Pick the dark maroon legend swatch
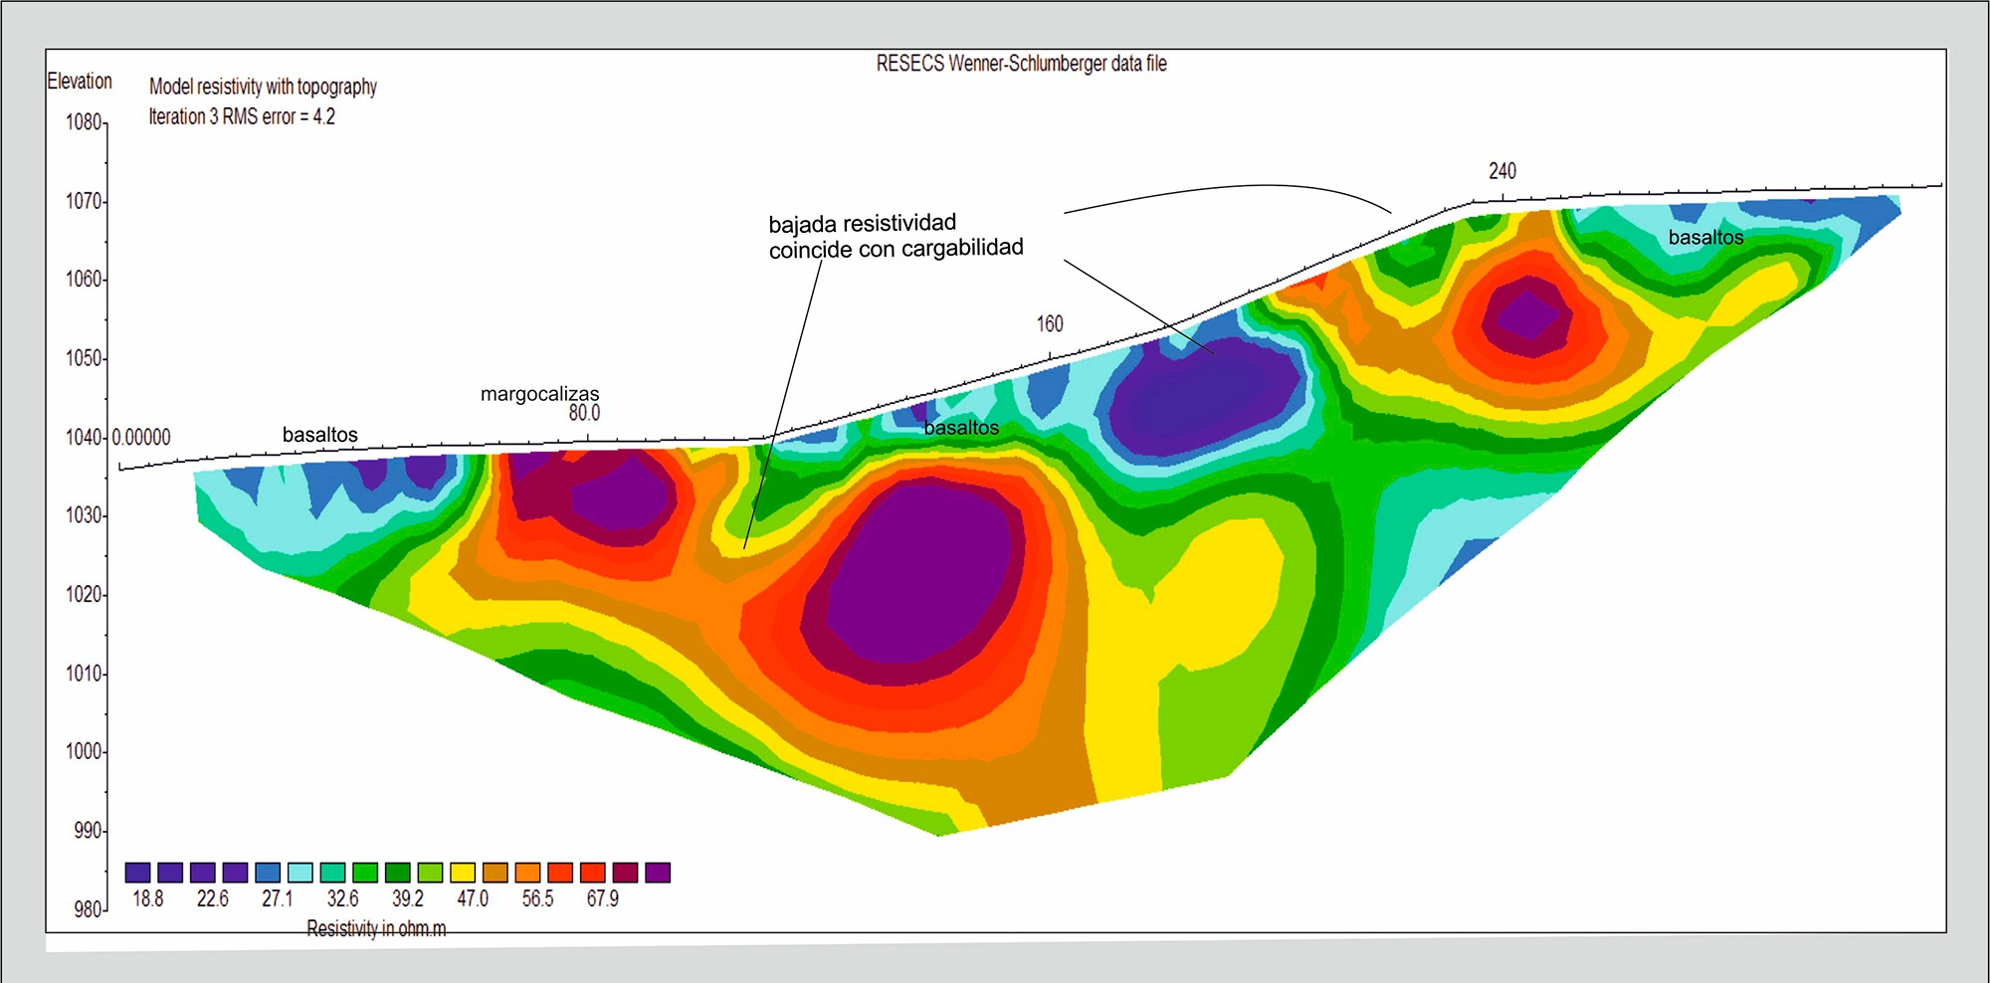 (x=625, y=873)
